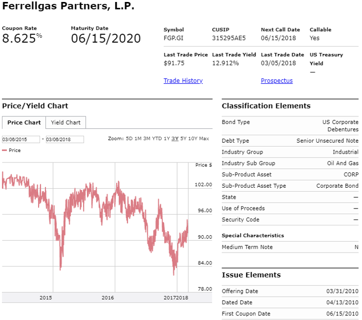The image size is (362, 320).
Task: Click the 2015 label on chart axis
Action: pyautogui.click(x=45, y=298)
